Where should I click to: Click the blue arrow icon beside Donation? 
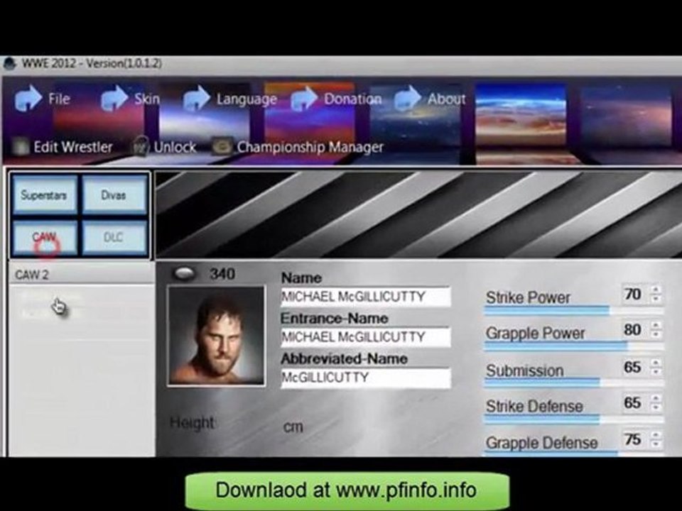(x=304, y=98)
